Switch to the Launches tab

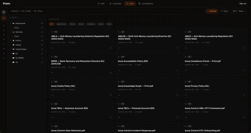115,3
